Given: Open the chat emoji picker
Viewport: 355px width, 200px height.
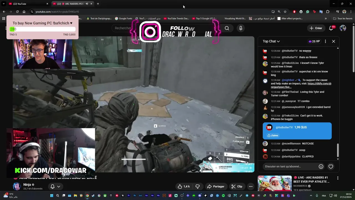Looking at the screenshot, I should point(321,166).
